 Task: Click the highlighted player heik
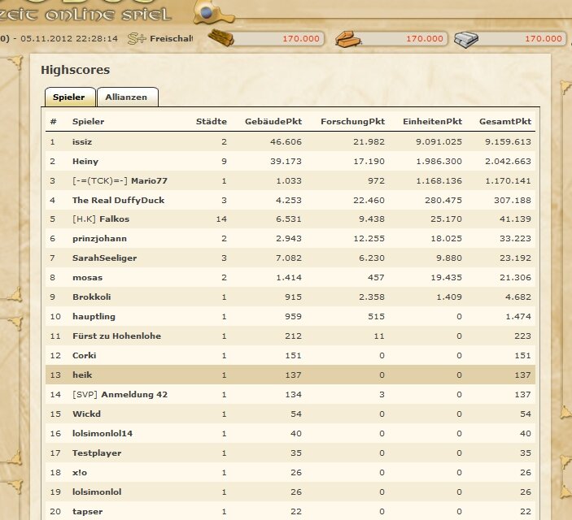click(81, 375)
